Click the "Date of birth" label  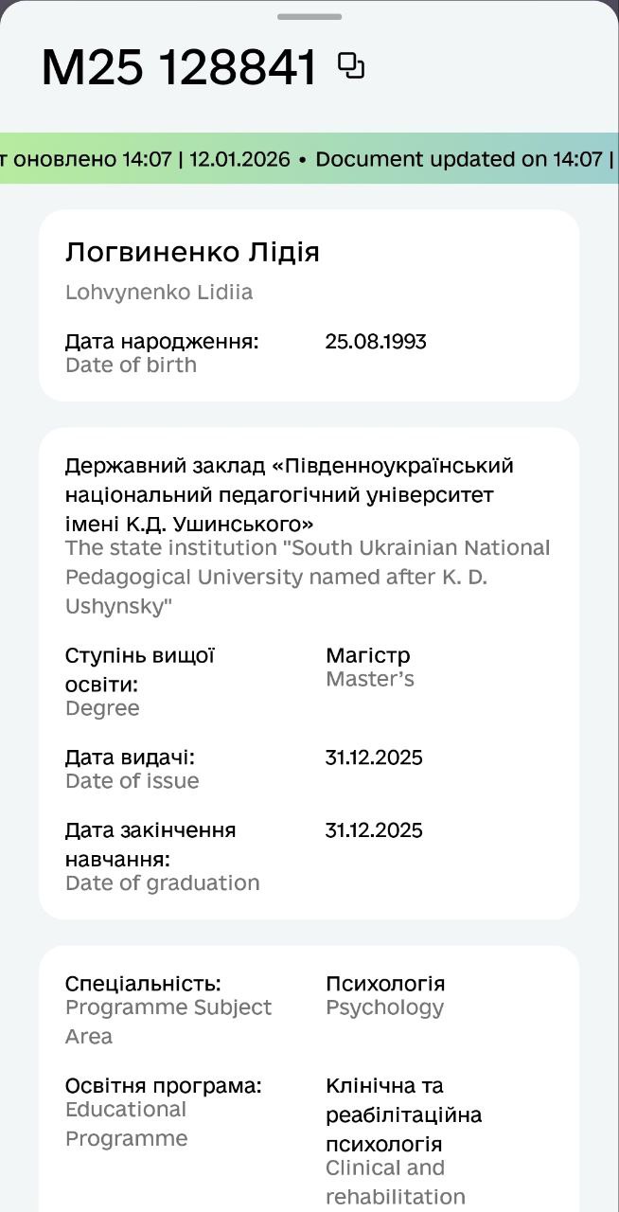coord(131,365)
